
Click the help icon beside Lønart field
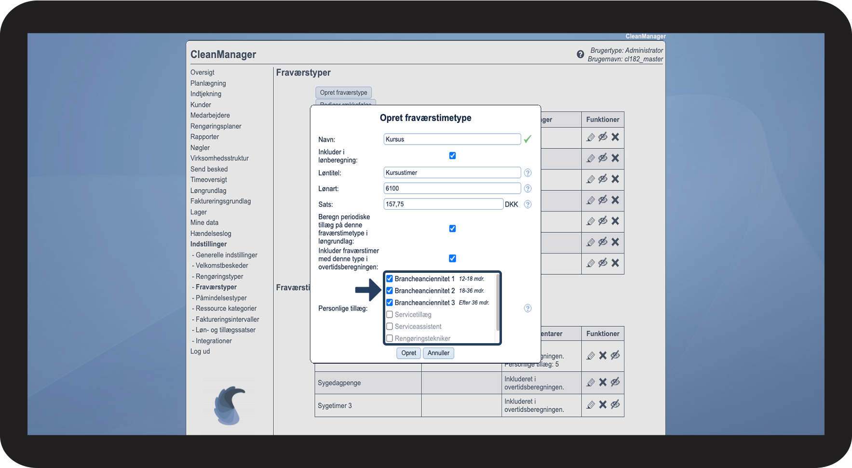tap(527, 188)
